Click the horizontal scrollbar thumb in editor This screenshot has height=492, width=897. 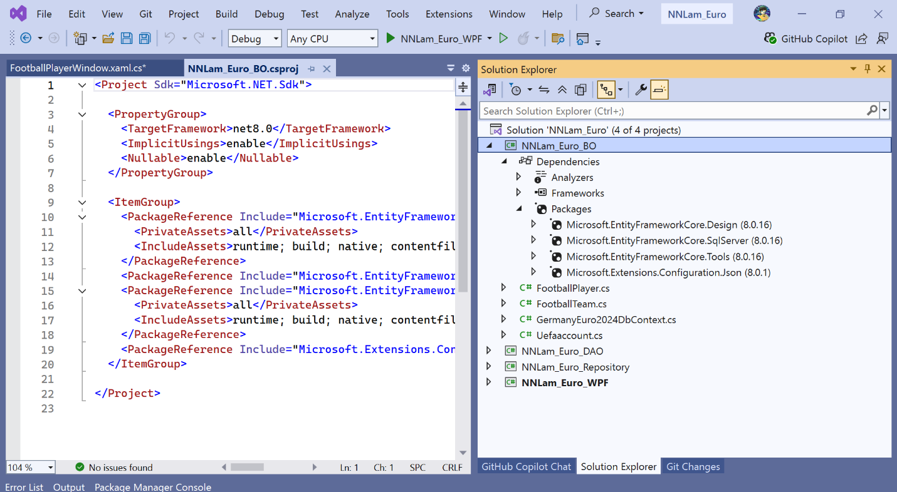click(x=247, y=467)
